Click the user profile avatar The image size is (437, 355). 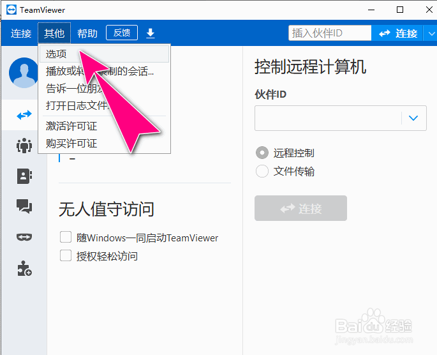tap(24, 73)
